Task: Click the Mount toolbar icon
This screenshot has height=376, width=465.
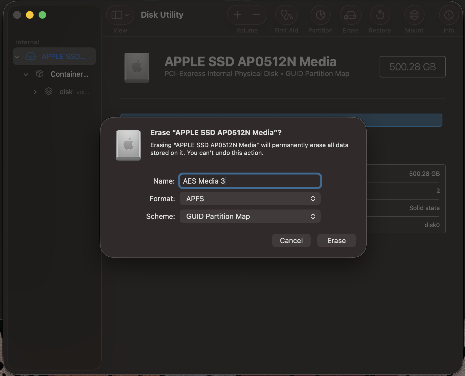Action: 414,15
